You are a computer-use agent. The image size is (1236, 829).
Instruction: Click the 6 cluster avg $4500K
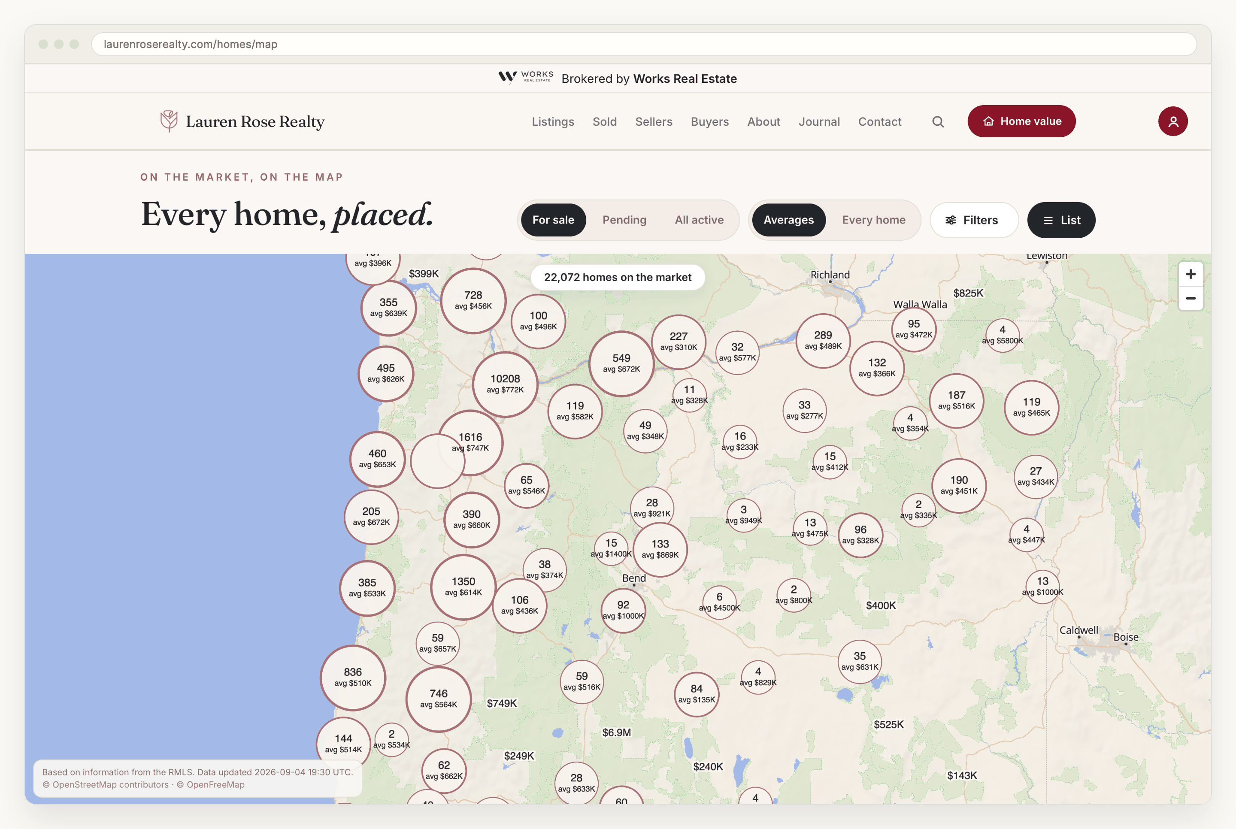coord(719,602)
